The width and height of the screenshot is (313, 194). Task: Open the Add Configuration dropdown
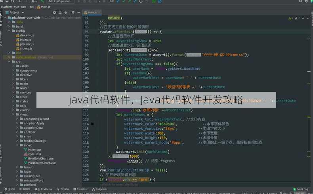coord(61,1)
